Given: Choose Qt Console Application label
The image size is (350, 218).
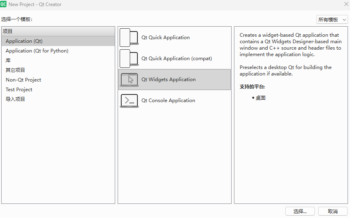Looking at the screenshot, I should coord(168,101).
